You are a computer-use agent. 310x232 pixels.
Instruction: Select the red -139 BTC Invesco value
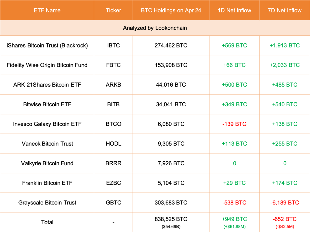pyautogui.click(x=235, y=124)
